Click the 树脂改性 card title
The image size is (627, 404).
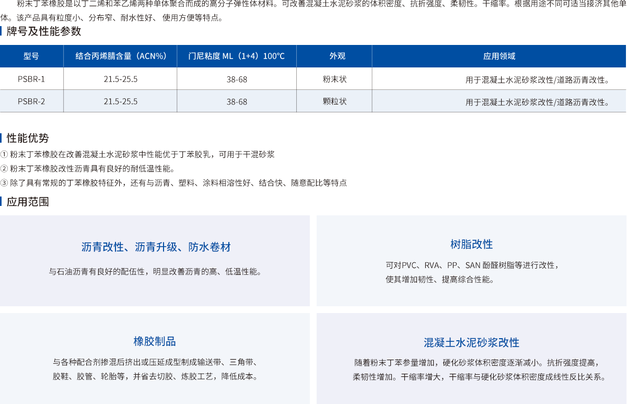[x=470, y=244]
